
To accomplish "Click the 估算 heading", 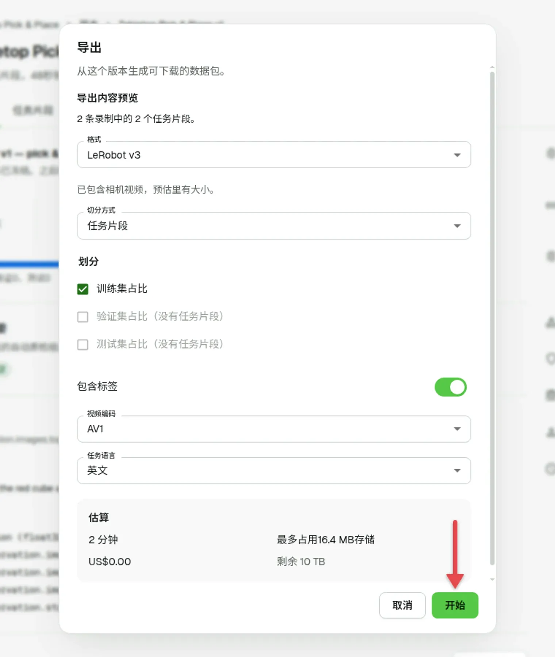I will [x=99, y=517].
